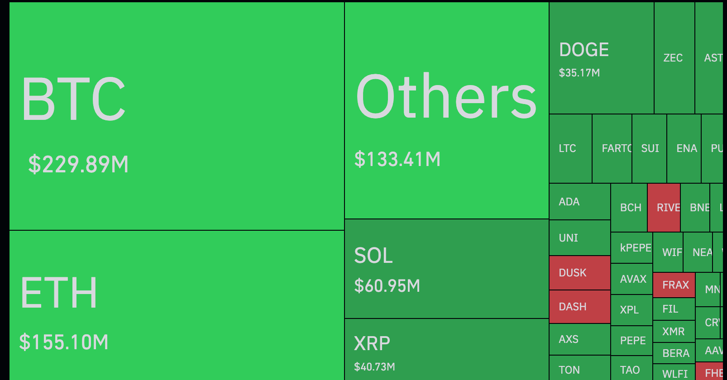Click the XPL tile
The width and height of the screenshot is (727, 380).
[x=631, y=310]
